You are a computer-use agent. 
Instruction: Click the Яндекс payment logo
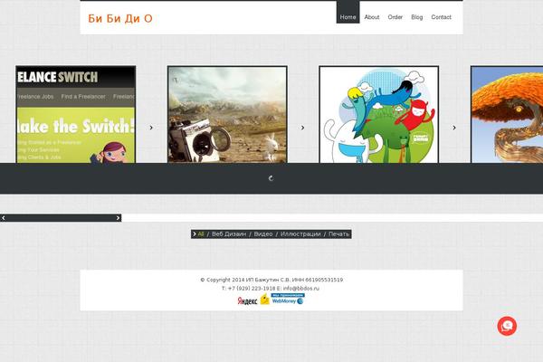(x=247, y=301)
